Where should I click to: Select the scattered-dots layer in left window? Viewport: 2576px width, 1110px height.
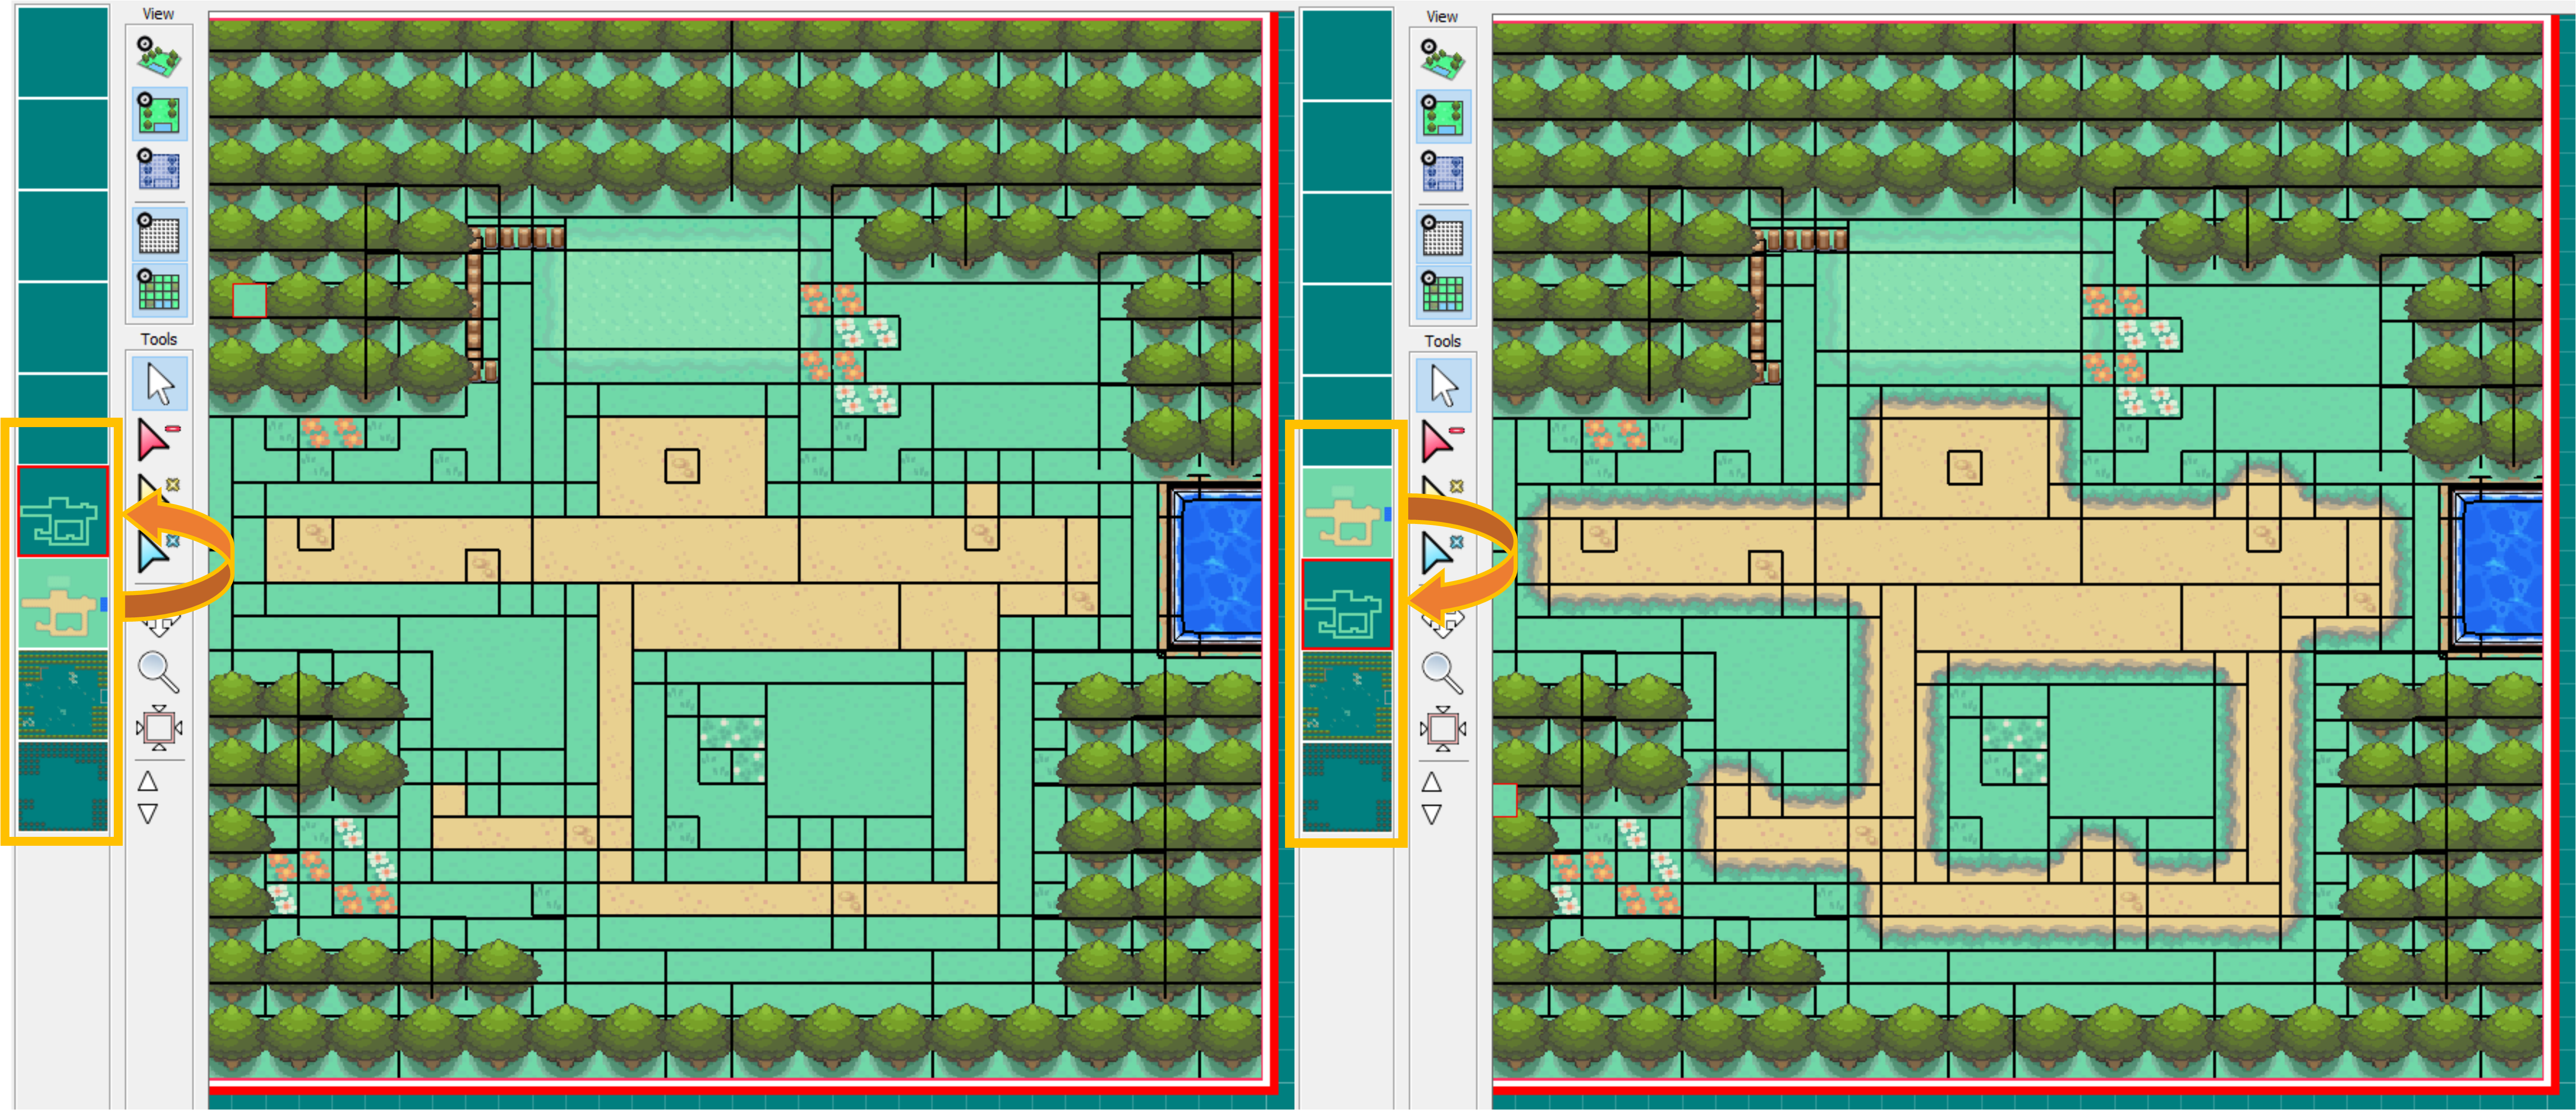[63, 695]
